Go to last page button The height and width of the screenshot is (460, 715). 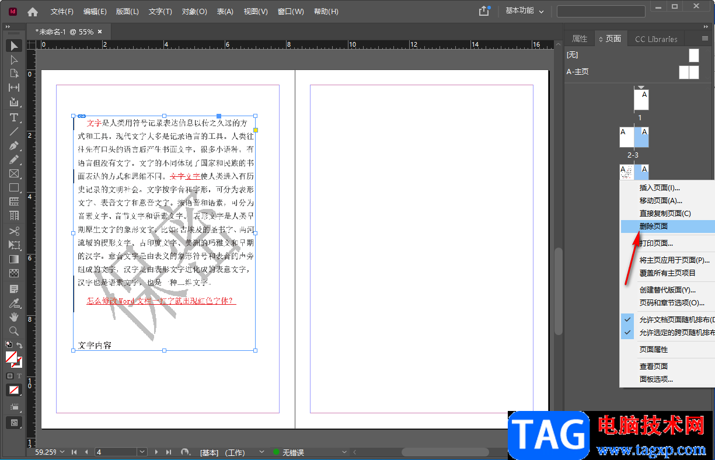(168, 452)
